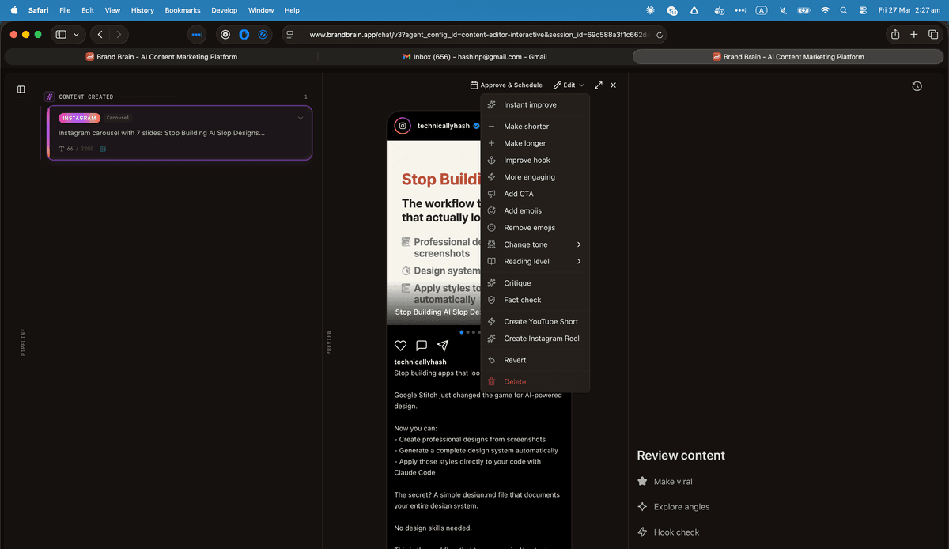Run Fact check from the menu
949x549 pixels.
click(535, 300)
